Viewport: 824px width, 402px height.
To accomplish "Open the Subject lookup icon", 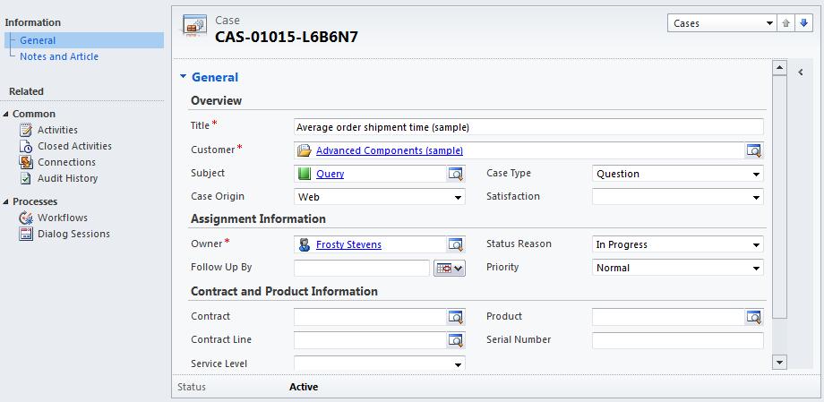I will 456,174.
